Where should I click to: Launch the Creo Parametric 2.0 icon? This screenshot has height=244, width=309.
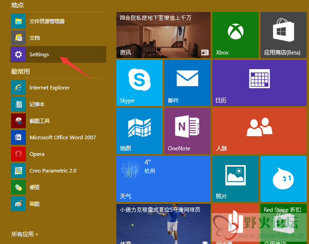tap(18, 171)
